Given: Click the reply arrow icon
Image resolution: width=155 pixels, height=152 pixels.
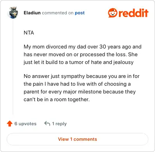Looking at the screenshot, I should click(47, 123).
